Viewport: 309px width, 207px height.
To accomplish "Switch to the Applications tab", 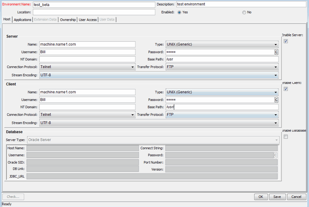I will [x=22, y=19].
